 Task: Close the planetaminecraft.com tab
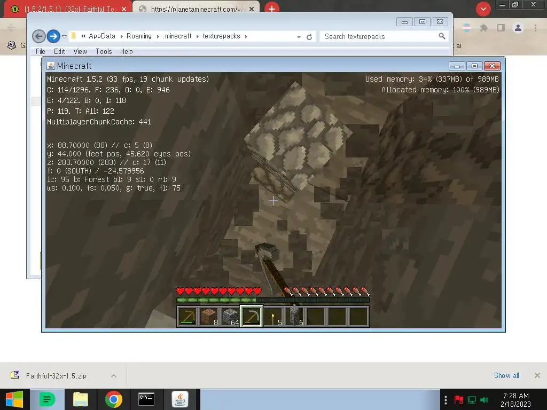[x=252, y=9]
